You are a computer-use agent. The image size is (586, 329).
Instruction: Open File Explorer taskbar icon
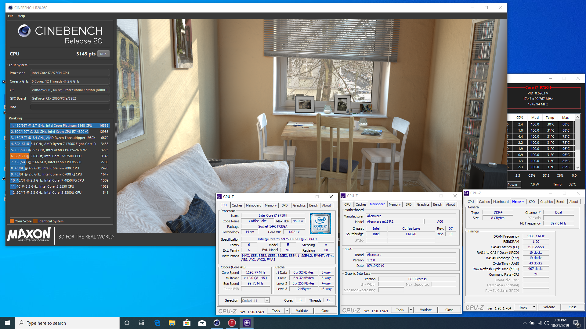[x=172, y=323]
